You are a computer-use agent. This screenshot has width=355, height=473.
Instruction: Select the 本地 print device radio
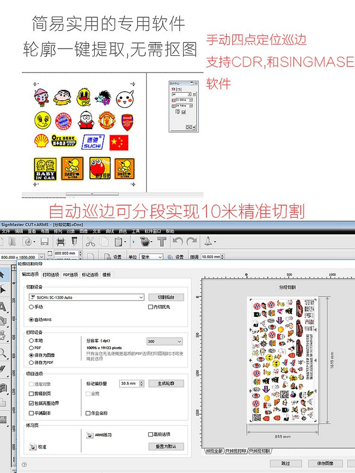[31, 340]
